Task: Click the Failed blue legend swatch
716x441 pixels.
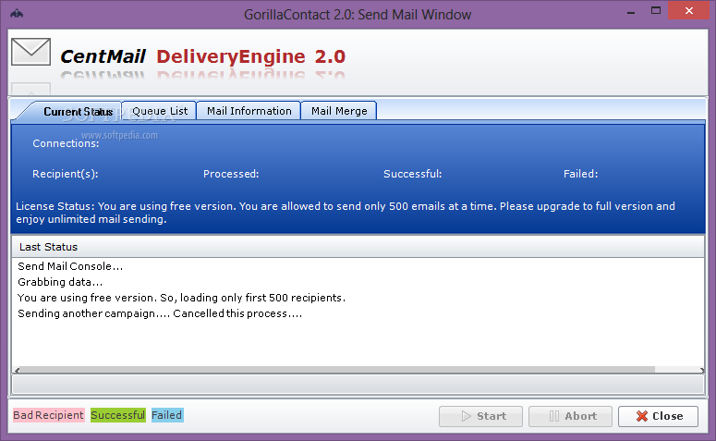Action: (167, 415)
